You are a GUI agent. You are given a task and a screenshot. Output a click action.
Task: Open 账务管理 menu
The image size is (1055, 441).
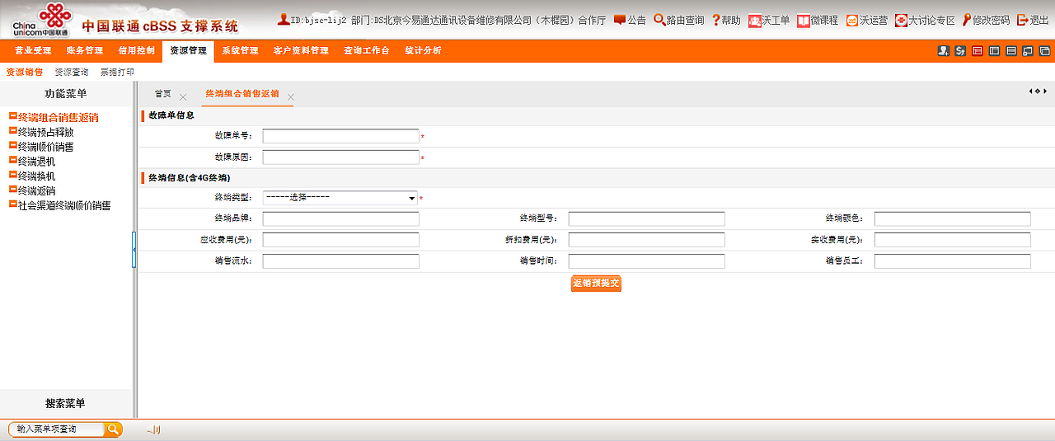(x=85, y=51)
